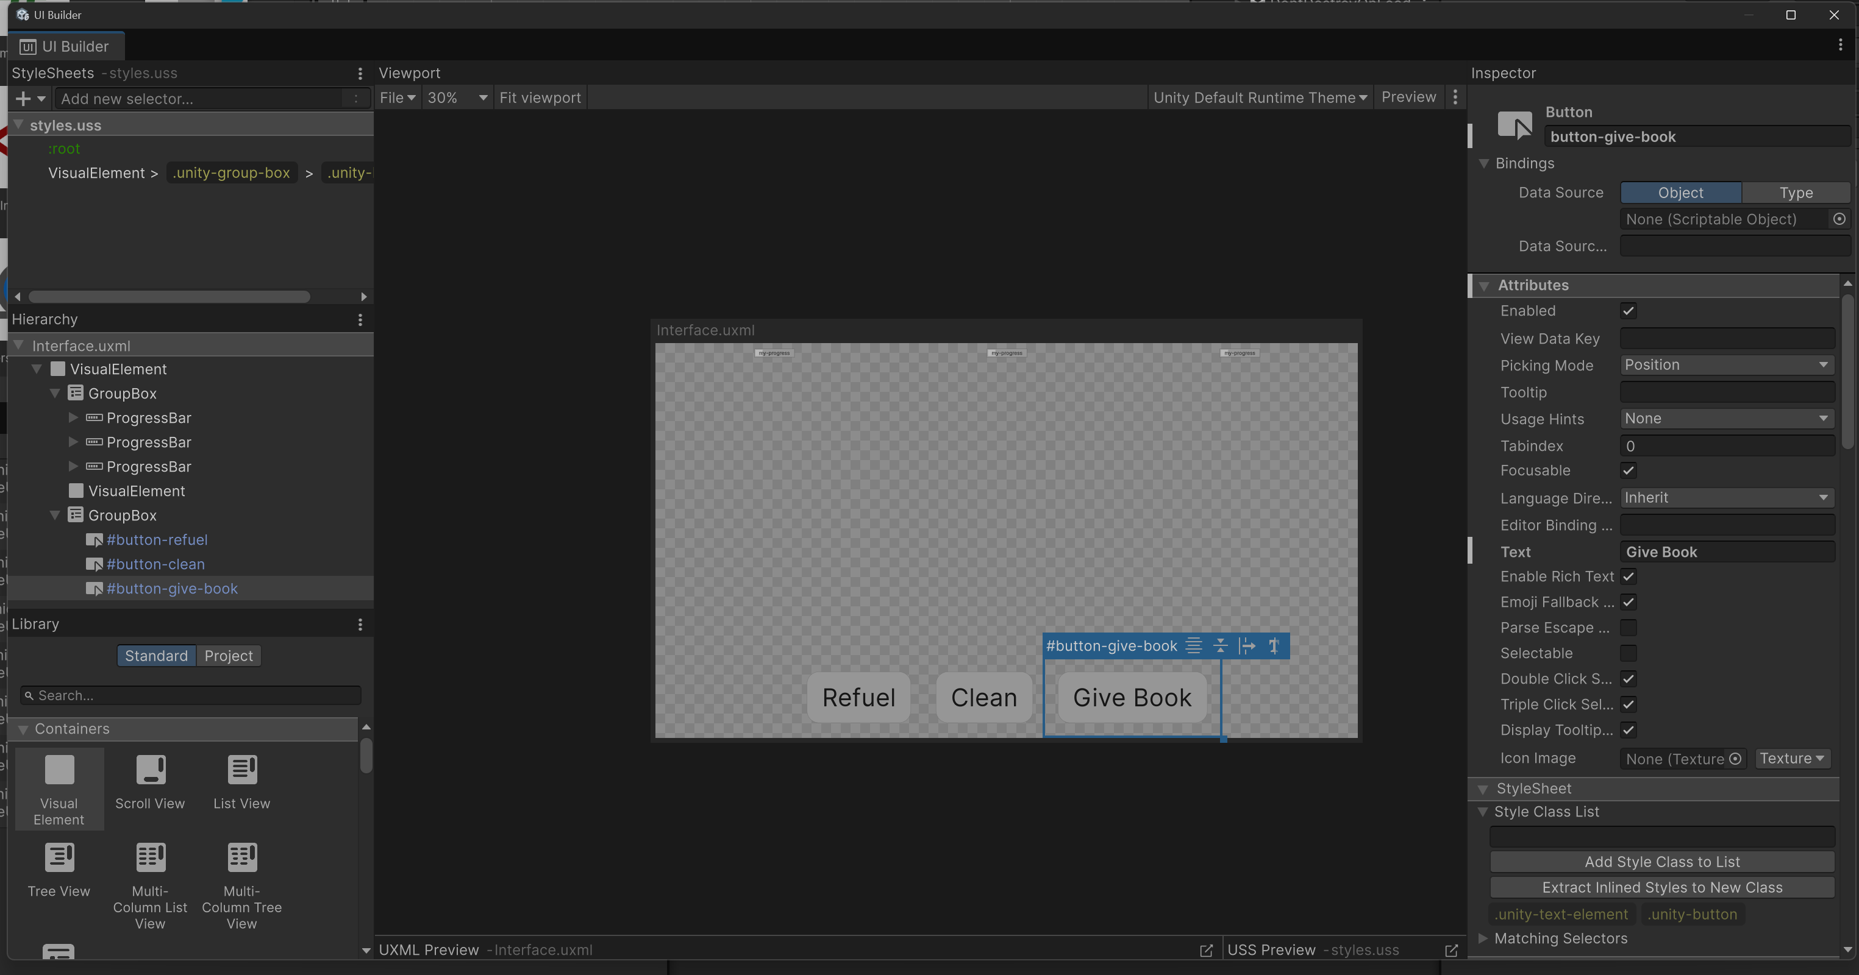Click Extract Inlined Styles to New Class

tap(1662, 888)
